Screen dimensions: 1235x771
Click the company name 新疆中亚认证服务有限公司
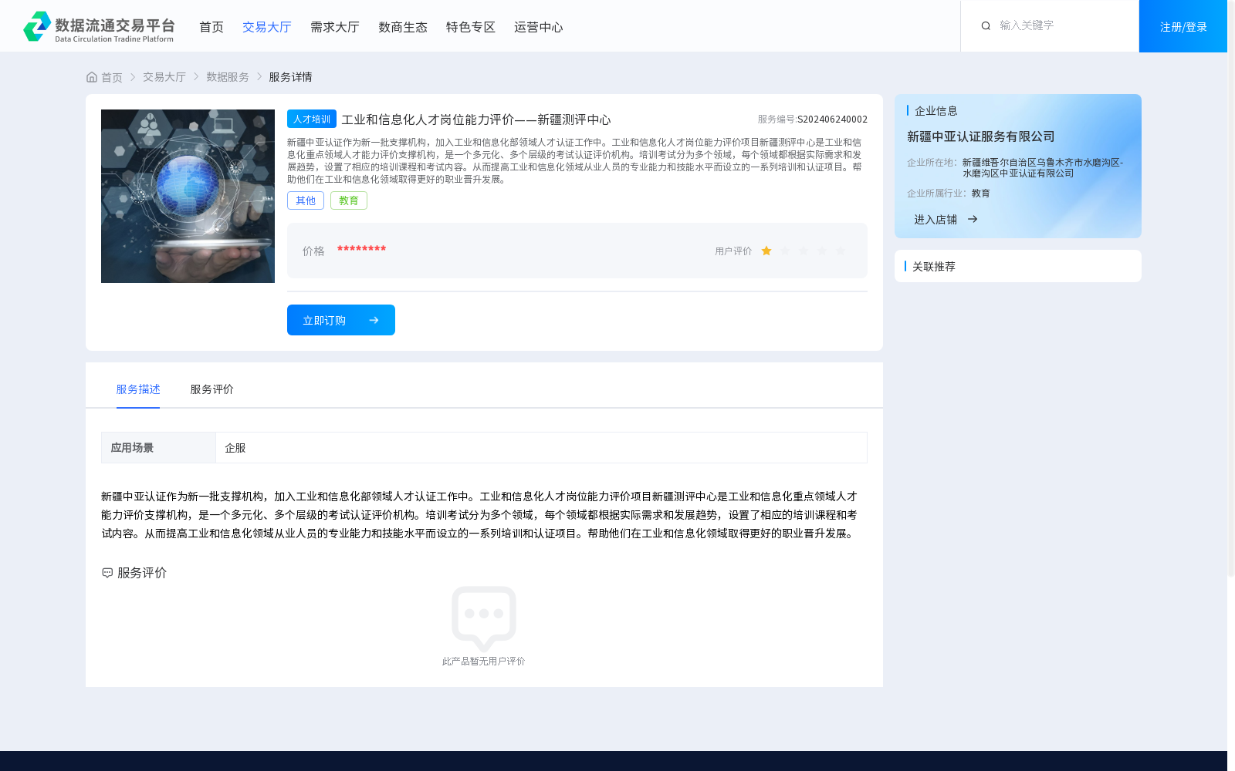pos(981,136)
